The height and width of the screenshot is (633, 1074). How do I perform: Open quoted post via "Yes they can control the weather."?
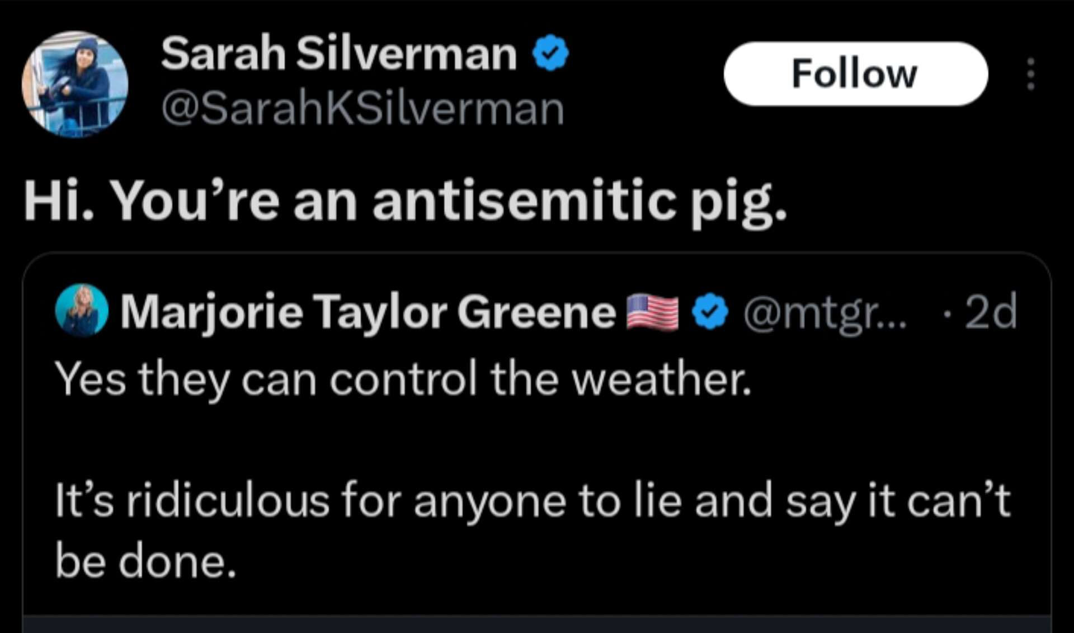(403, 379)
